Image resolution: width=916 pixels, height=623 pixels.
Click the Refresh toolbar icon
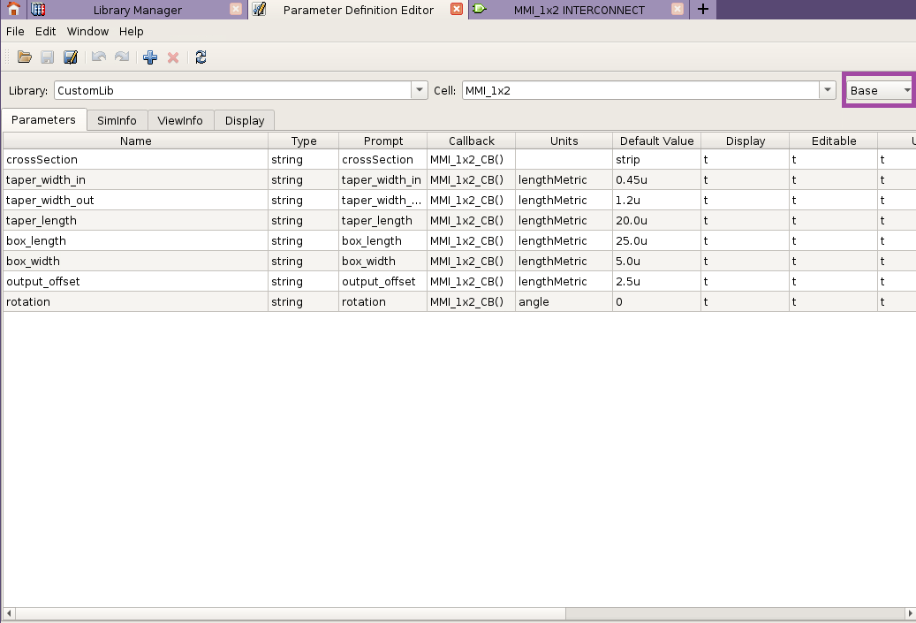tap(201, 57)
